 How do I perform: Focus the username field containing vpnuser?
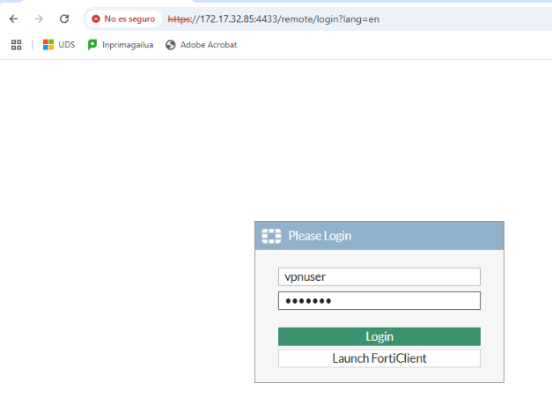[x=379, y=276]
